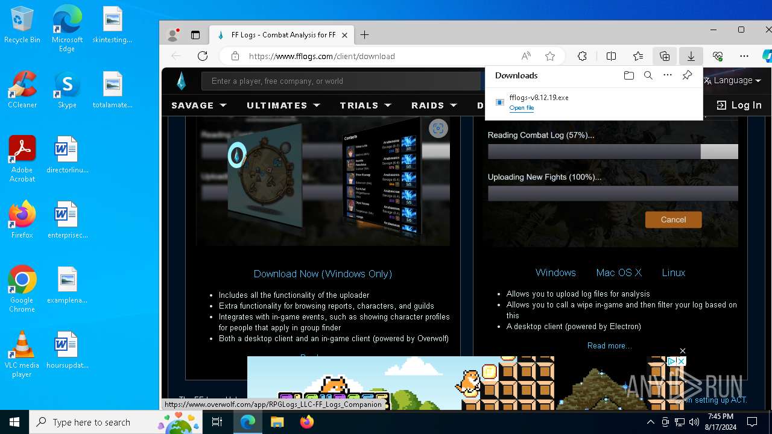Open Favorites list icon in toolbar
The width and height of the screenshot is (772, 434).
638,56
